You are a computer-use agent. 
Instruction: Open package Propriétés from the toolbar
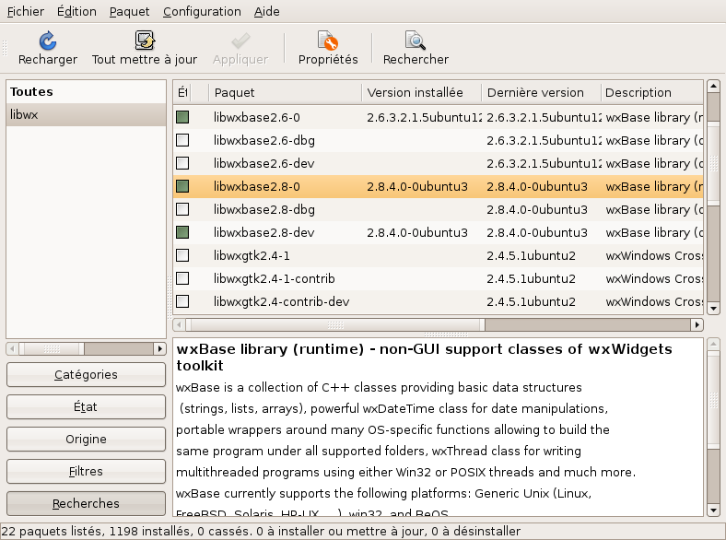pos(328,41)
